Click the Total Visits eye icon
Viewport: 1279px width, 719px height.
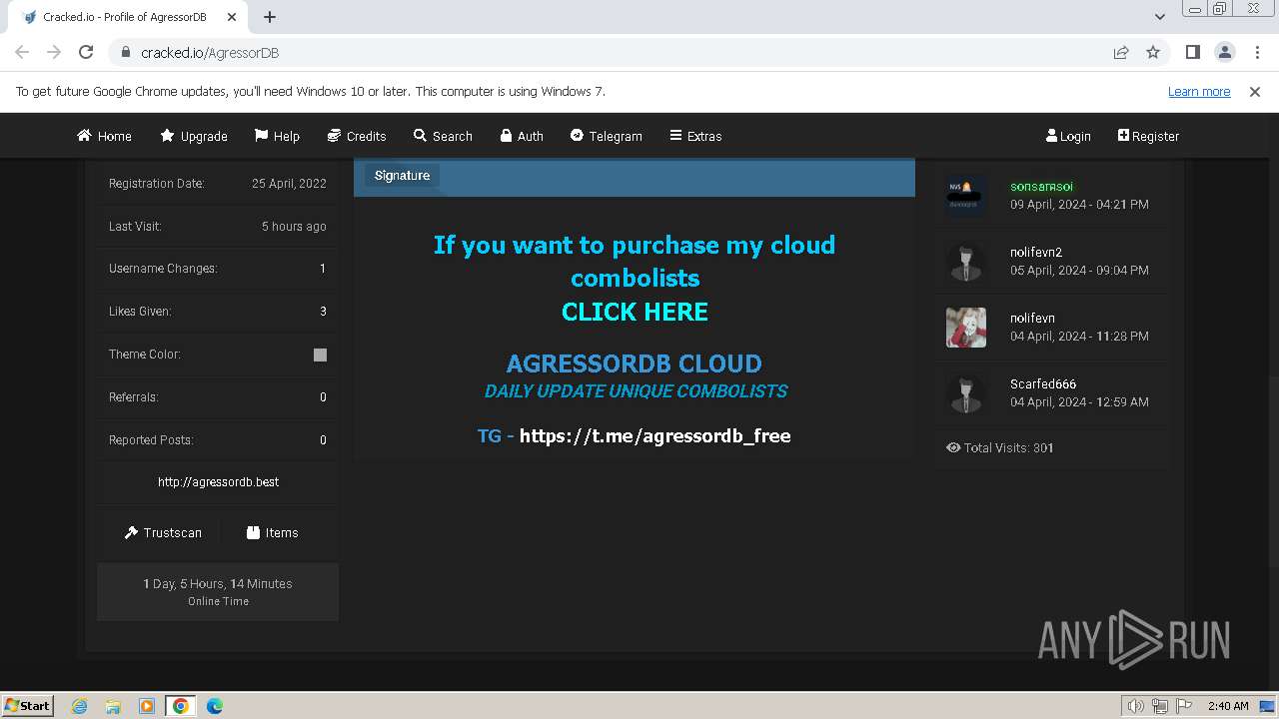coord(953,448)
